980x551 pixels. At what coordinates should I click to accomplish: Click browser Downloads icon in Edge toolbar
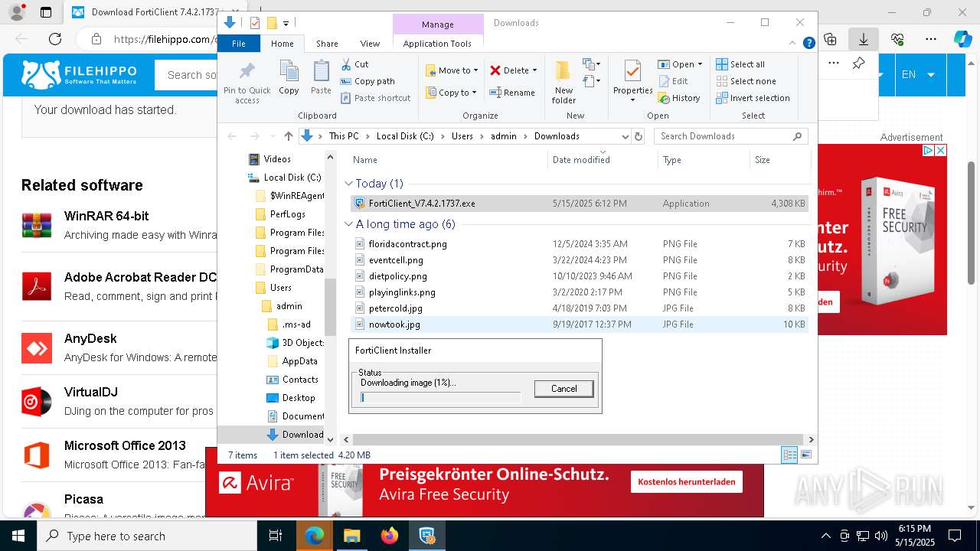click(x=863, y=39)
